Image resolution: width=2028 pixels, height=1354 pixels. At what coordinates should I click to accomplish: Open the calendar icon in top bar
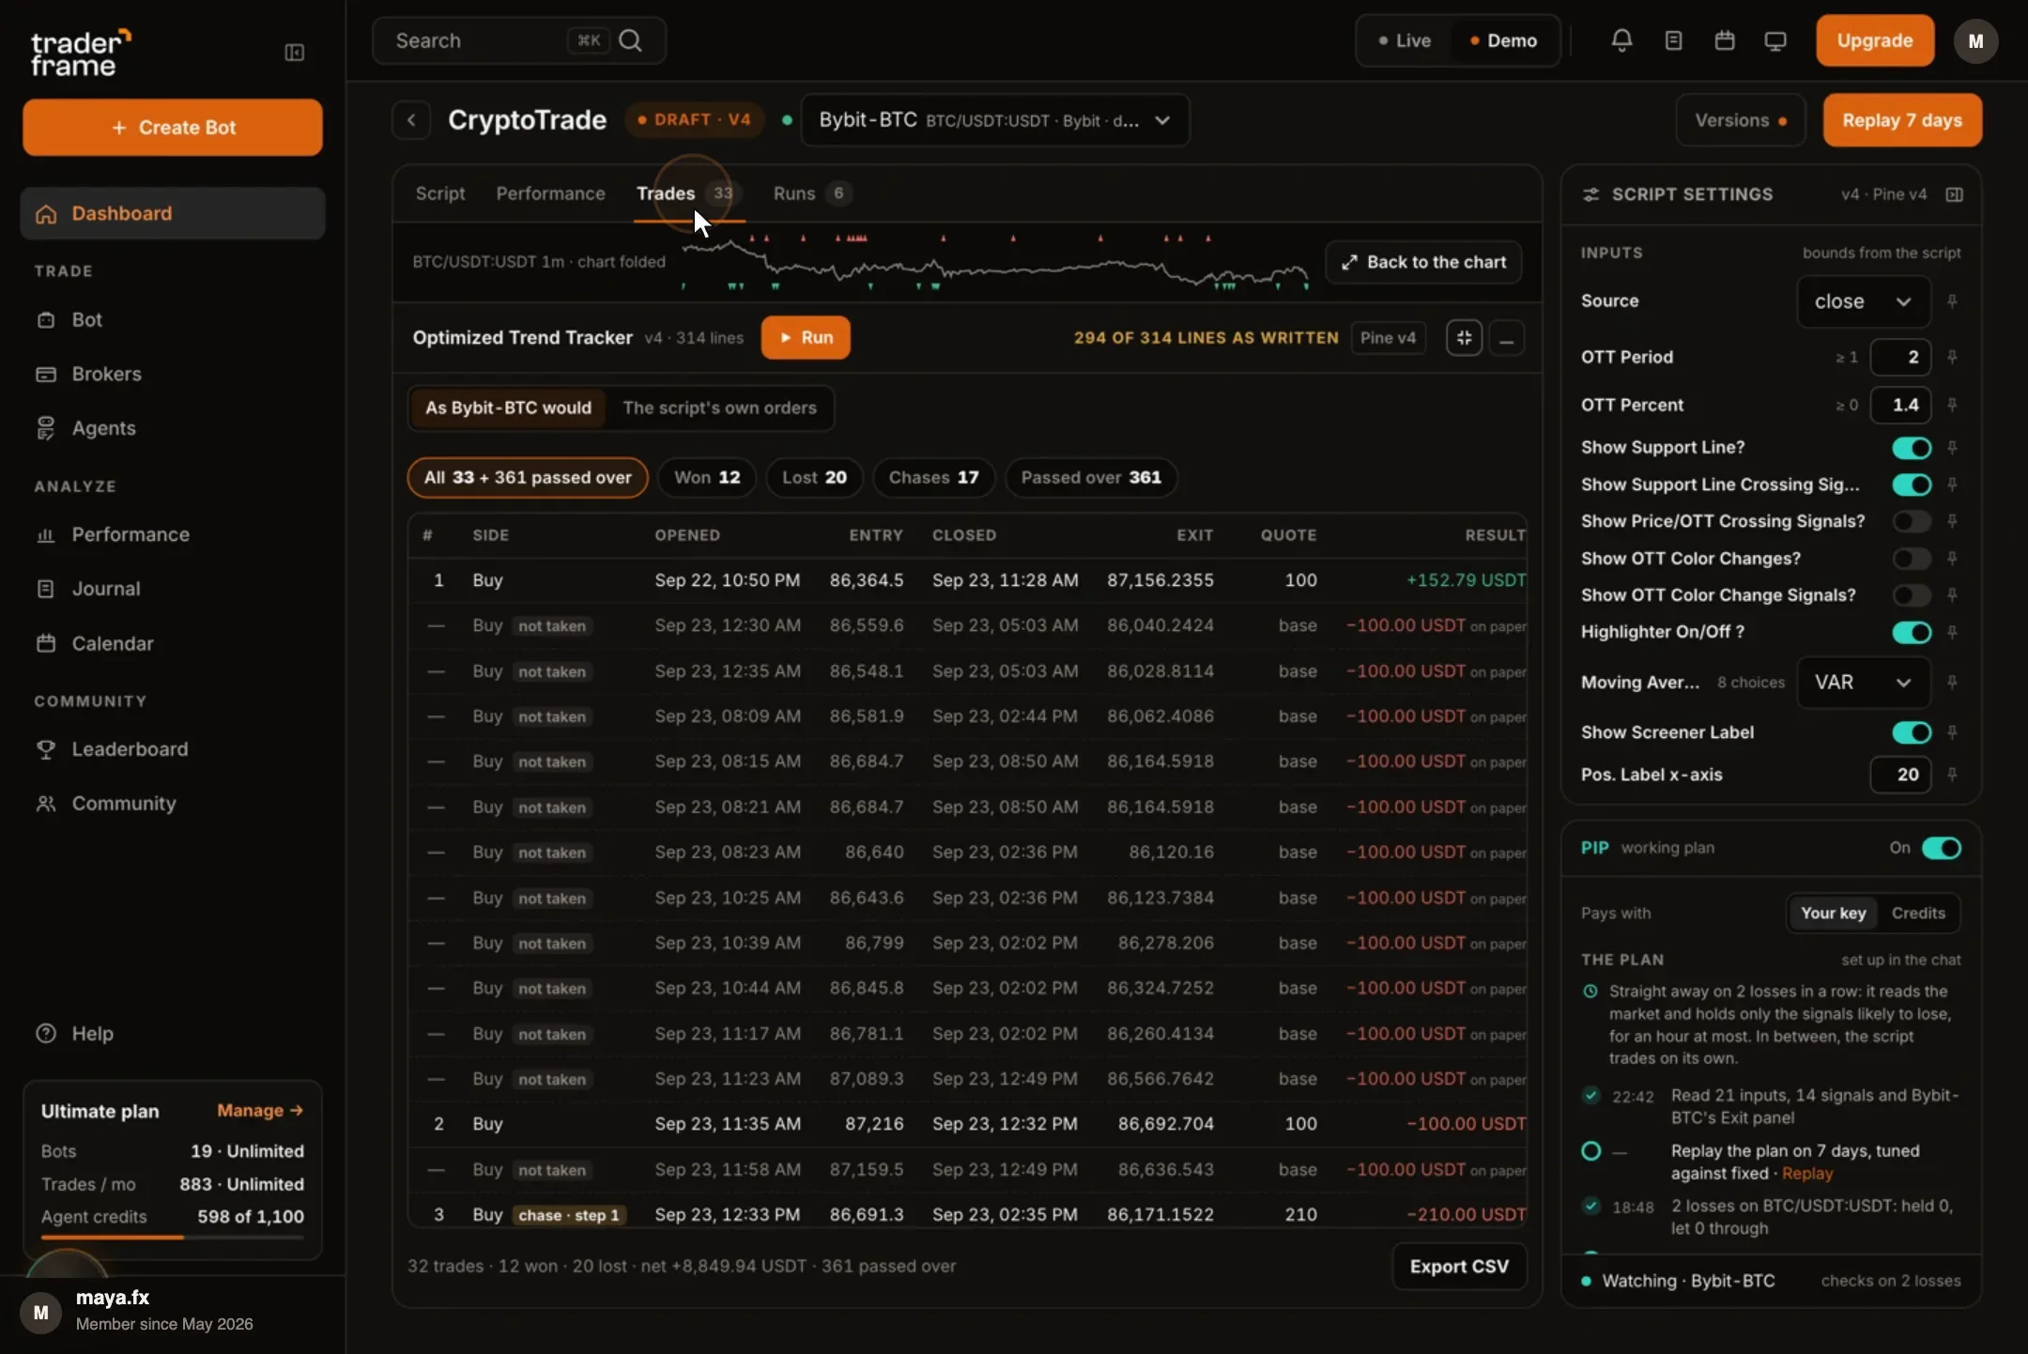[1724, 40]
